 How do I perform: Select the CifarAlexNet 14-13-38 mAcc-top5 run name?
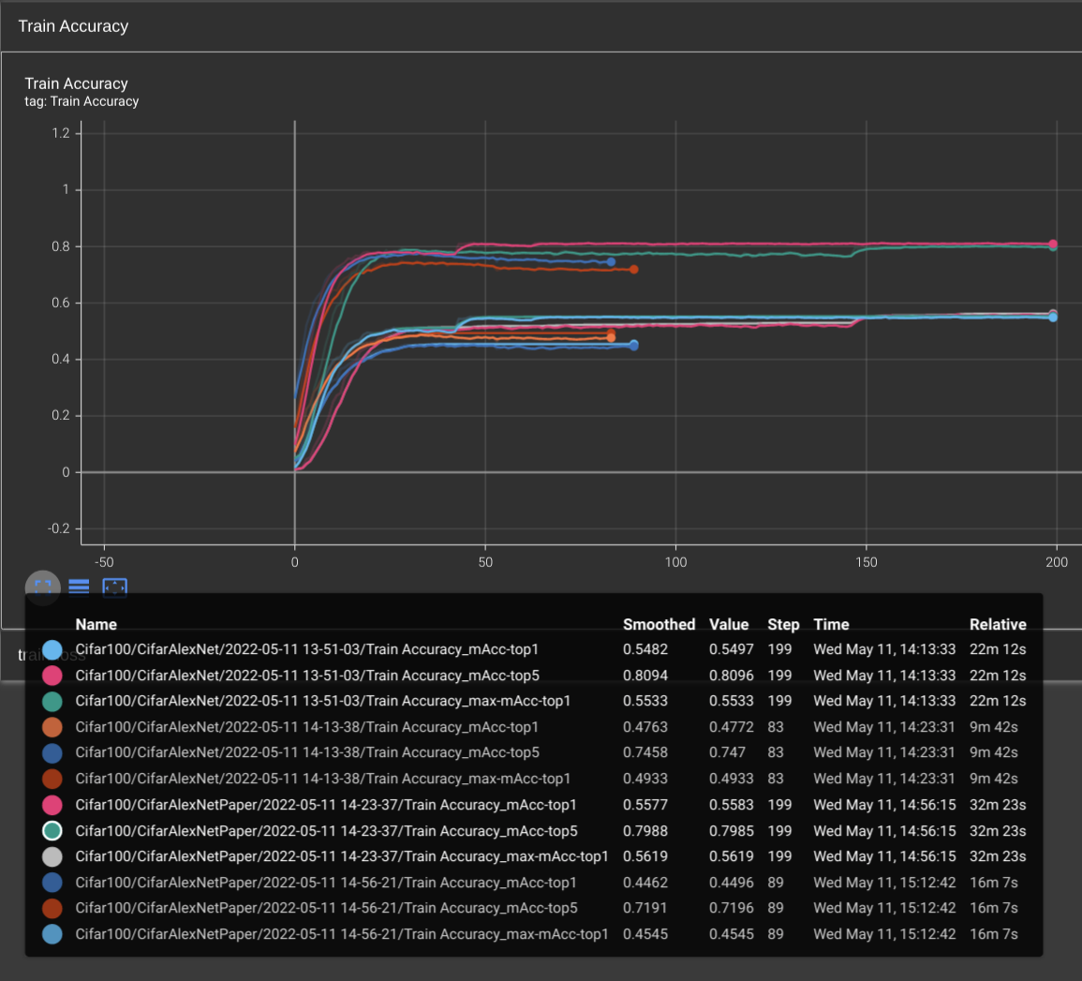click(x=306, y=752)
